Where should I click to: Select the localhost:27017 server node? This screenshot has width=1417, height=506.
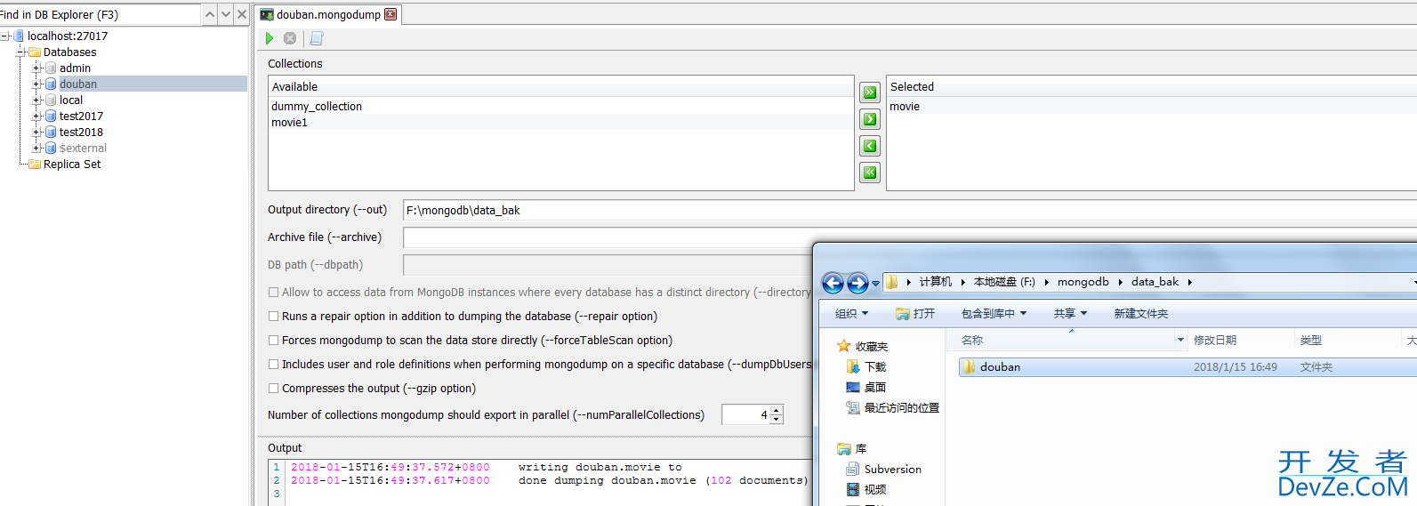tap(68, 36)
